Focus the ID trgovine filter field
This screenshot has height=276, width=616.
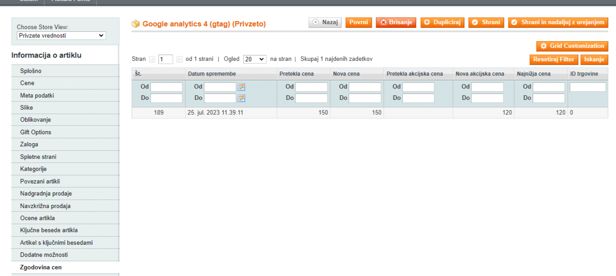click(587, 87)
